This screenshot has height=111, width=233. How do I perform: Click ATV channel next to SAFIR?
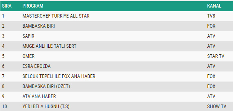coord(211,36)
